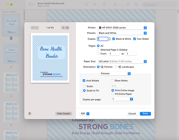Viewport: 179px width, 140px height.
Task: Open the sidebar view options chevron
Action: pyautogui.click(x=34, y=5)
